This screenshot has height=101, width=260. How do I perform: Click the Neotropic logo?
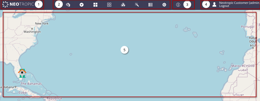[18, 4]
